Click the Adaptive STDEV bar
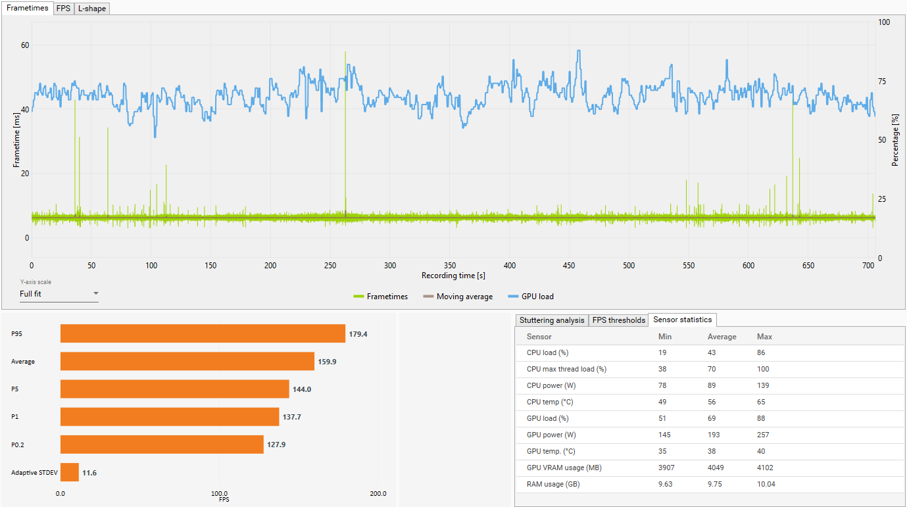 [70, 472]
